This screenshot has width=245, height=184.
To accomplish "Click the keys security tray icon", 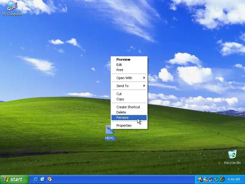I will coord(200,179).
